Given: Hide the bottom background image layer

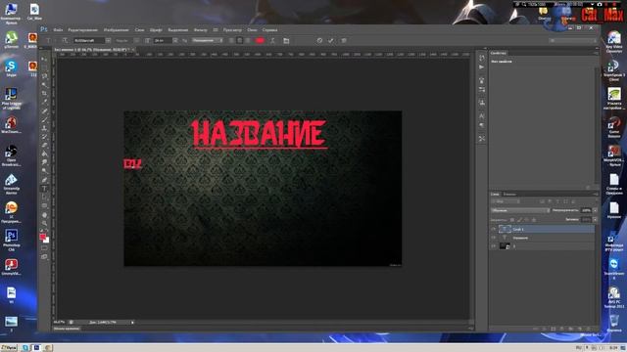Looking at the screenshot, I should click(x=494, y=246).
